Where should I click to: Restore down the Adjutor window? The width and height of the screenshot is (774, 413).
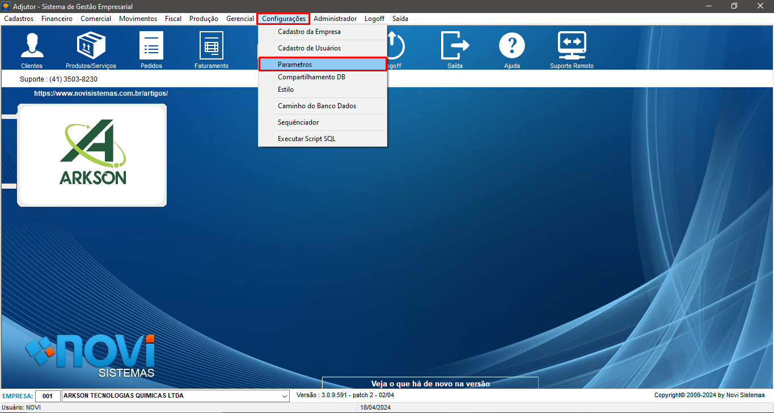pyautogui.click(x=734, y=6)
